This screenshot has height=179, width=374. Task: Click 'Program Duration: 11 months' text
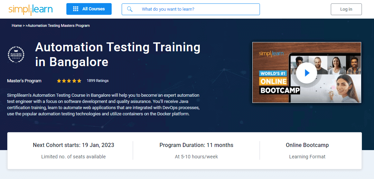coord(196,145)
